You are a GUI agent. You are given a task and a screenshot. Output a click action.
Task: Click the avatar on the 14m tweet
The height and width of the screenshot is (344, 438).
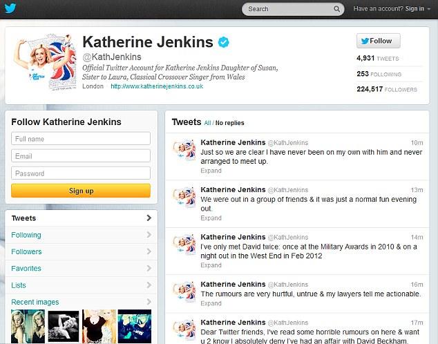[184, 245]
